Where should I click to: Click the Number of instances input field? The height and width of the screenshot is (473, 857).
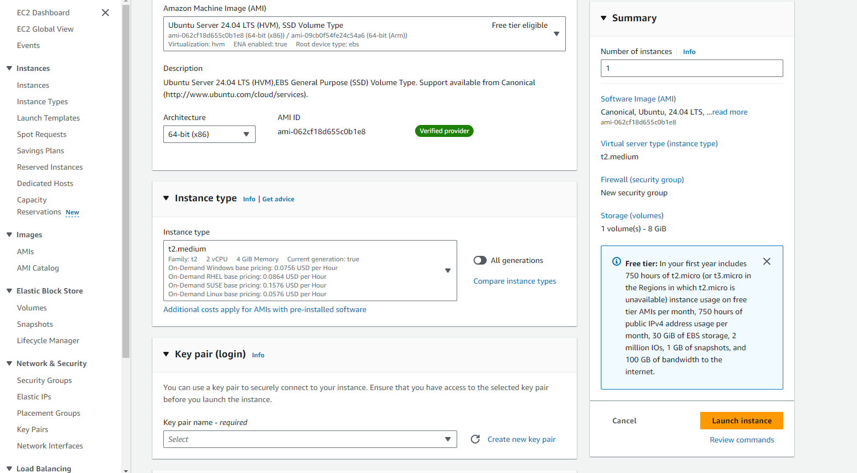pos(691,68)
